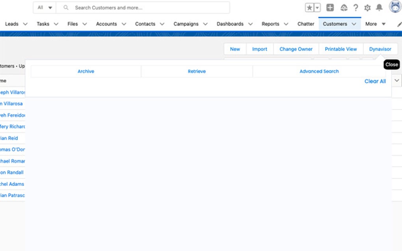The image size is (402, 251).
Task: Open the Salesforce Help question mark icon
Action: tap(355, 7)
